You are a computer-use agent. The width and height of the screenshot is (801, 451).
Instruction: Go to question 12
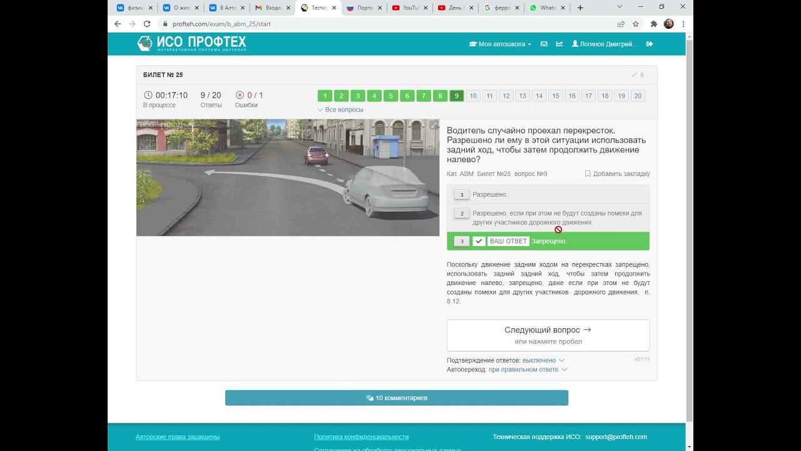pyautogui.click(x=506, y=96)
